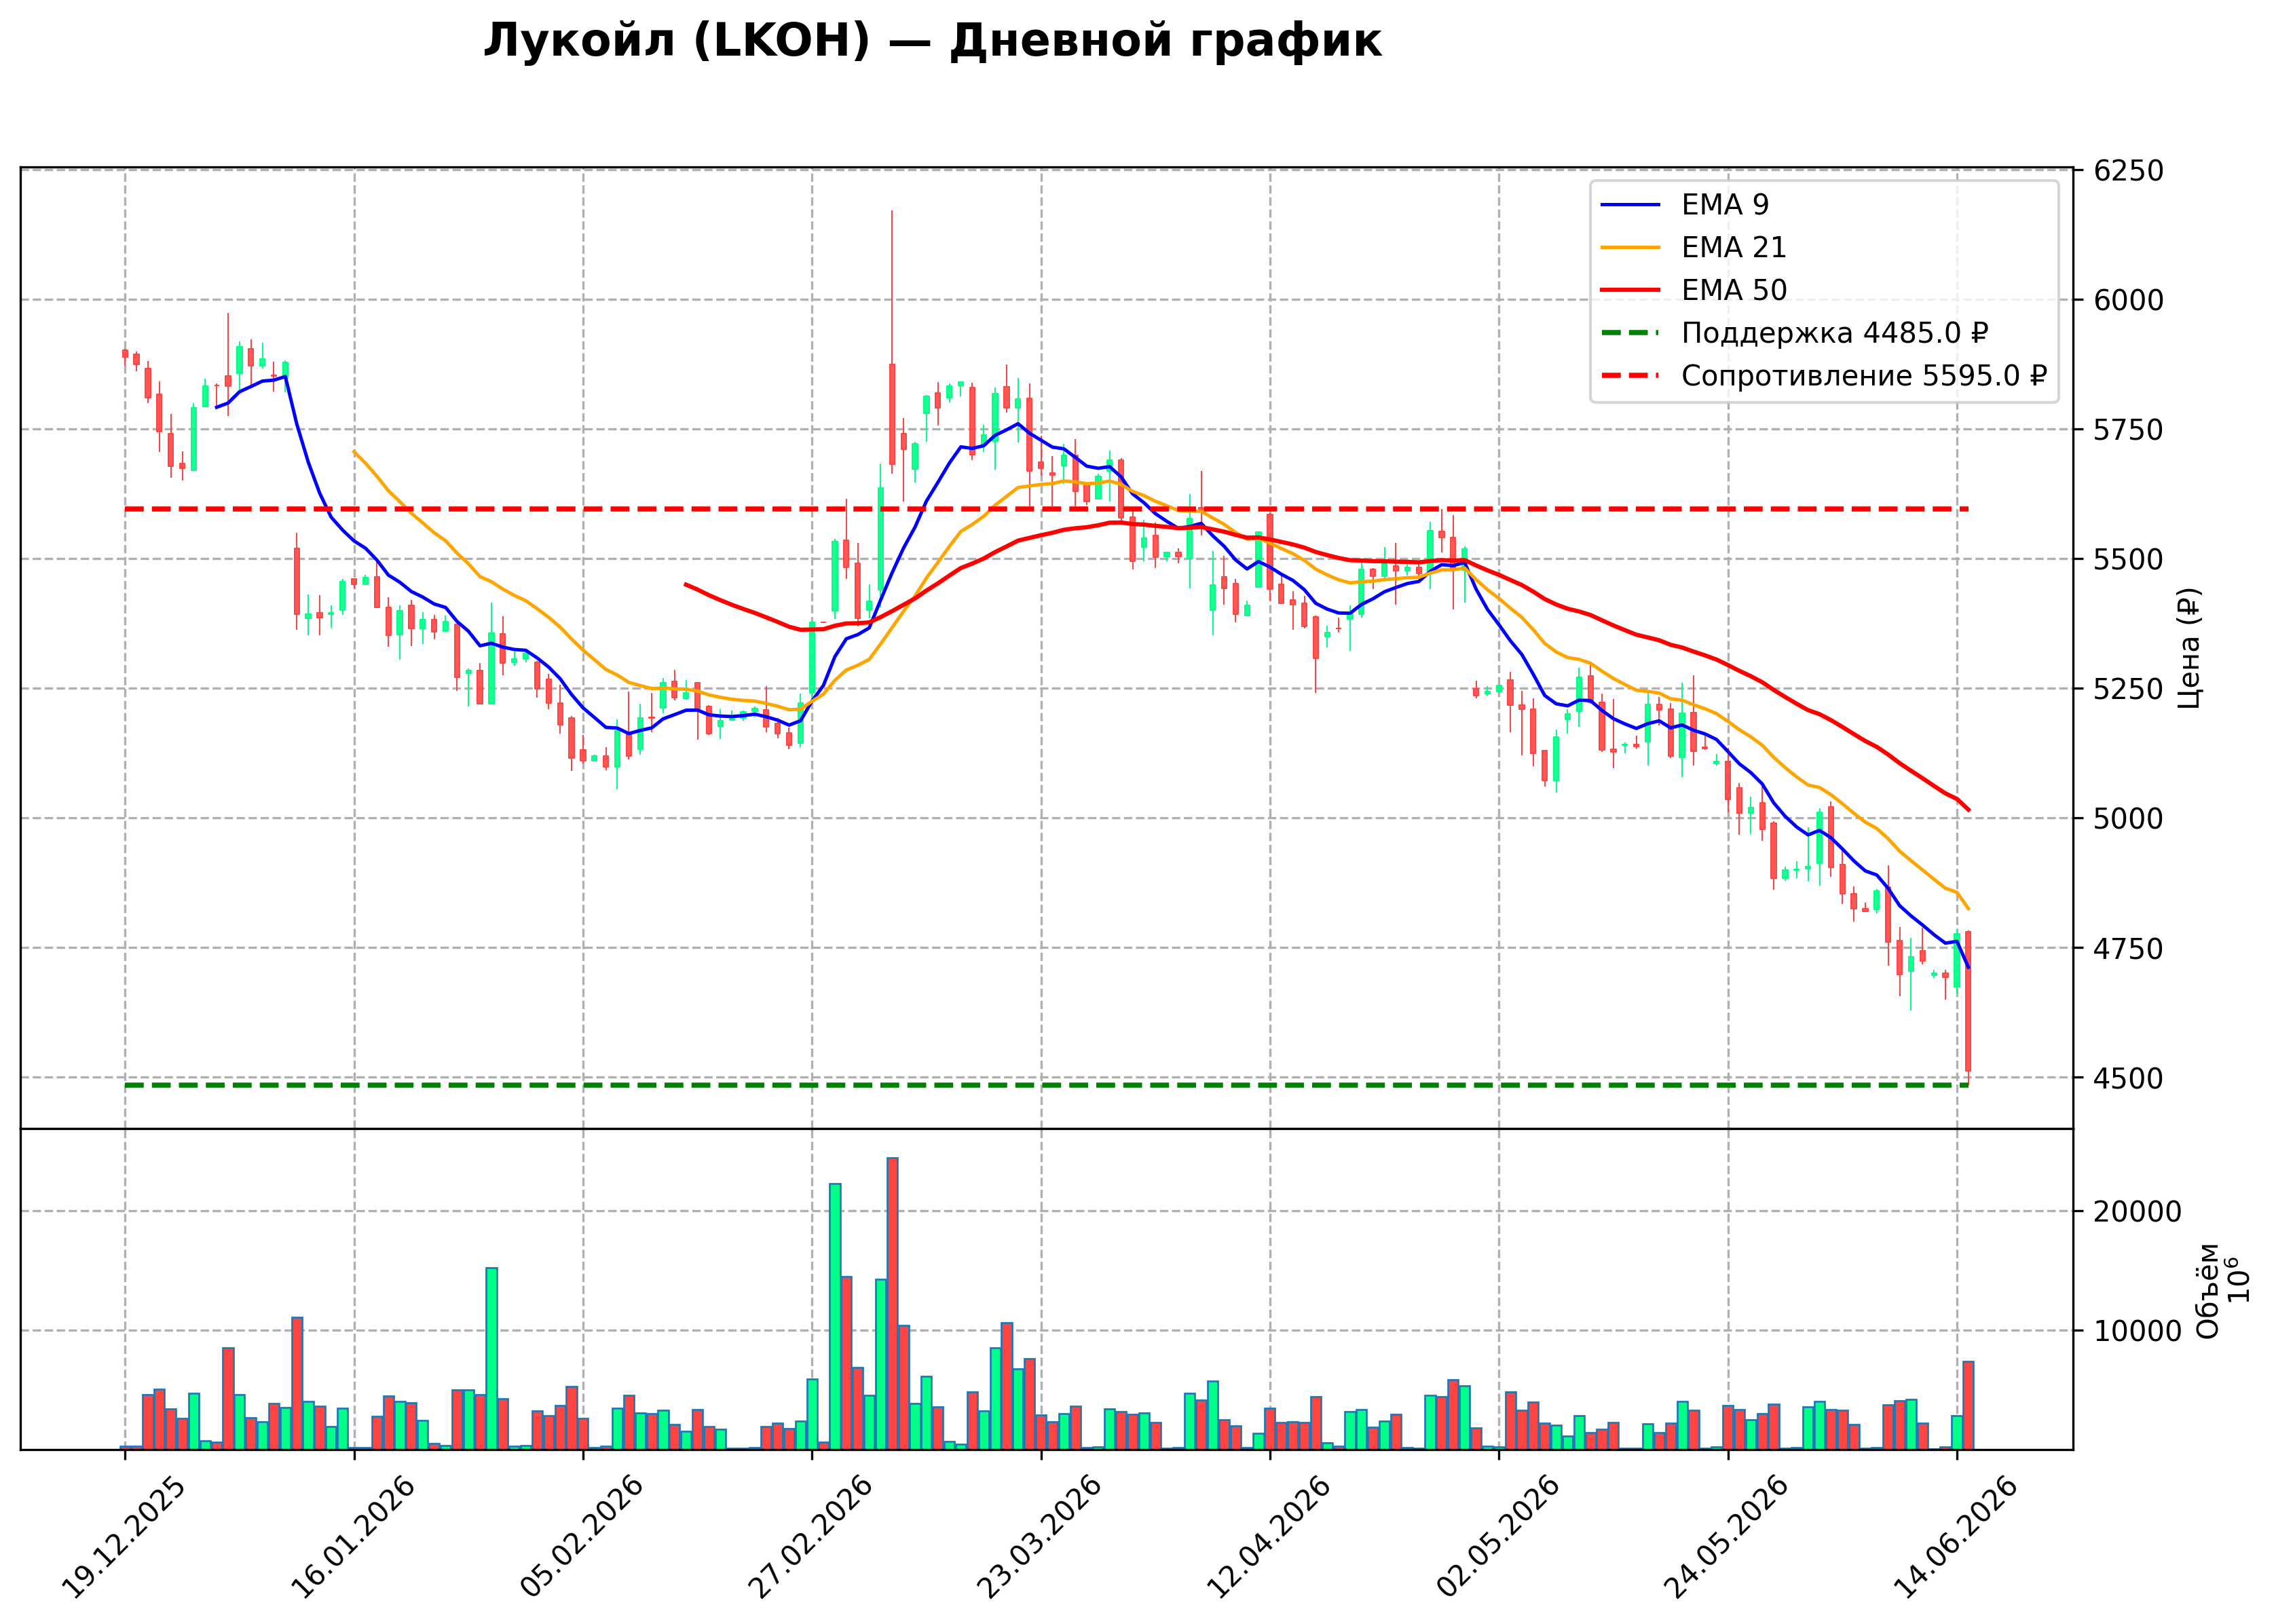Select the 4750 price tick label
This screenshot has width=2276, height=1624.
tap(2129, 948)
